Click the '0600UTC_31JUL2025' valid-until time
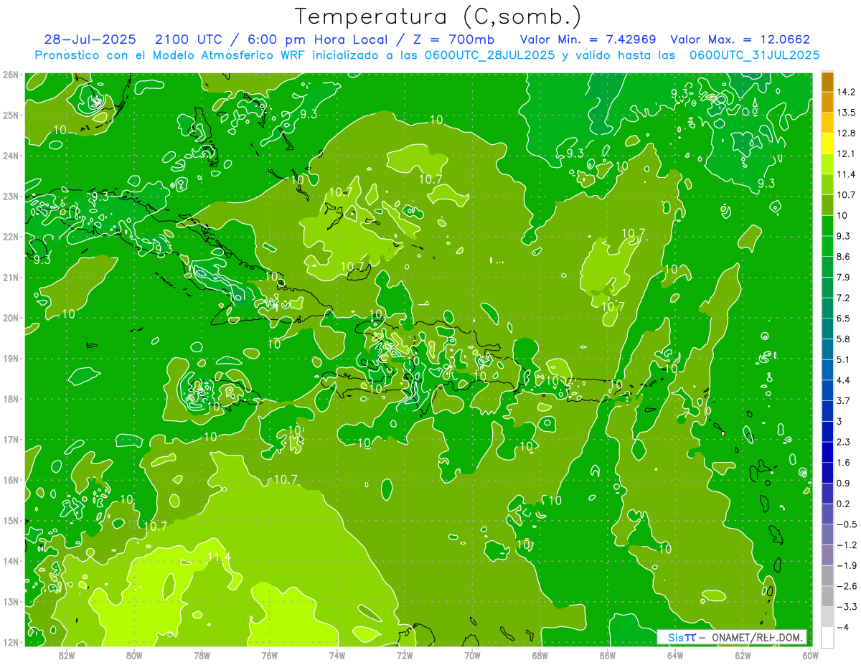Image resolution: width=861 pixels, height=665 pixels. coord(755,55)
